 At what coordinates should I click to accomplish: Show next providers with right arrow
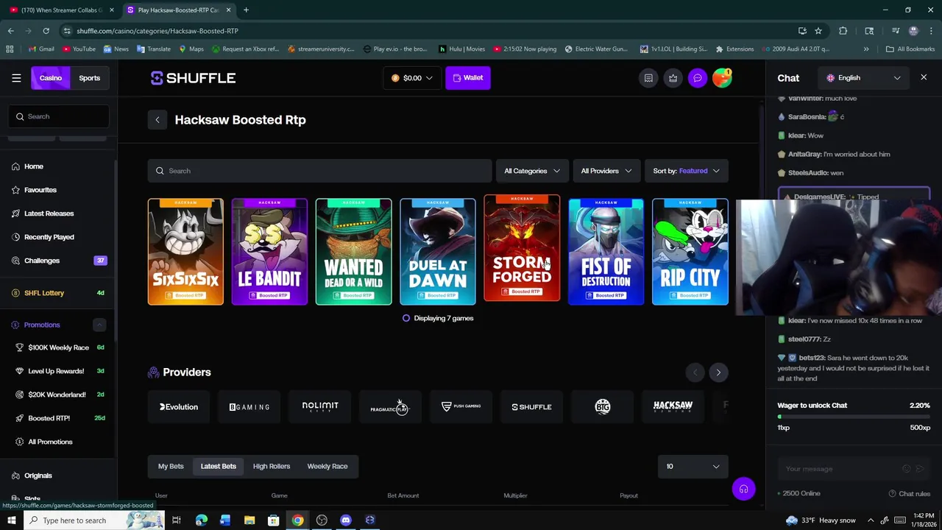coord(718,372)
